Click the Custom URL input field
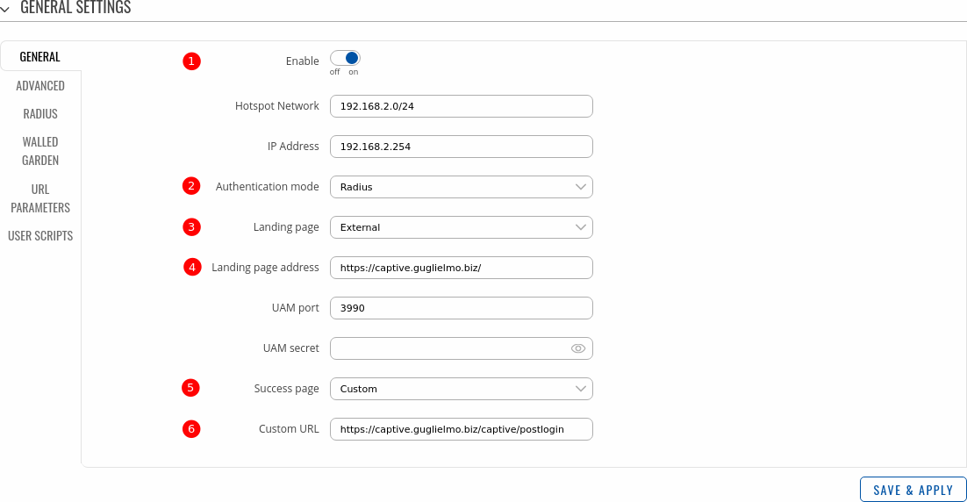The width and height of the screenshot is (967, 502). click(x=461, y=429)
